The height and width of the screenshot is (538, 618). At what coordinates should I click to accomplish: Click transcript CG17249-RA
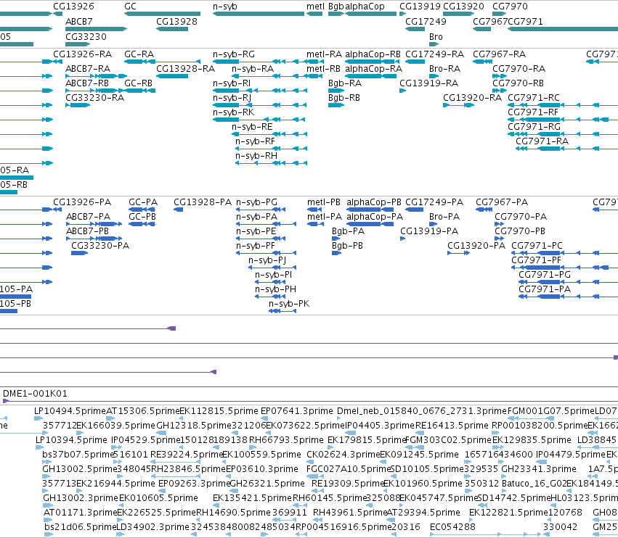(x=435, y=54)
